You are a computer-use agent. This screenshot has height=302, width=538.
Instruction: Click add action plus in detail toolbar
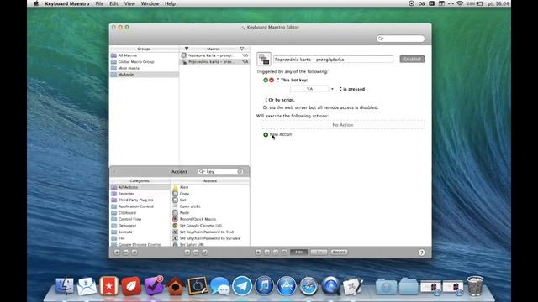pos(258,252)
